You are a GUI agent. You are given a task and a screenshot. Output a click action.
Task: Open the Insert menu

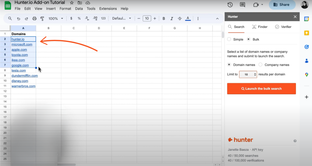tap(51, 9)
